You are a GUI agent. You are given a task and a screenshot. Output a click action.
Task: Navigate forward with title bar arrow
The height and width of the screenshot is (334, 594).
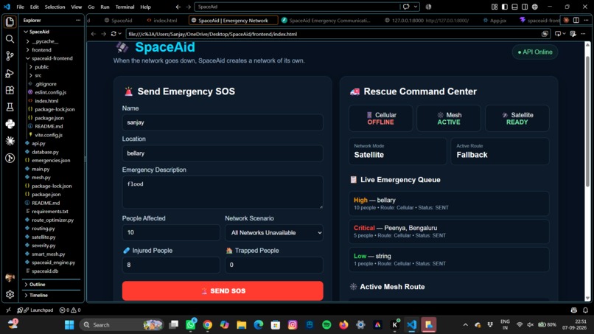188,7
